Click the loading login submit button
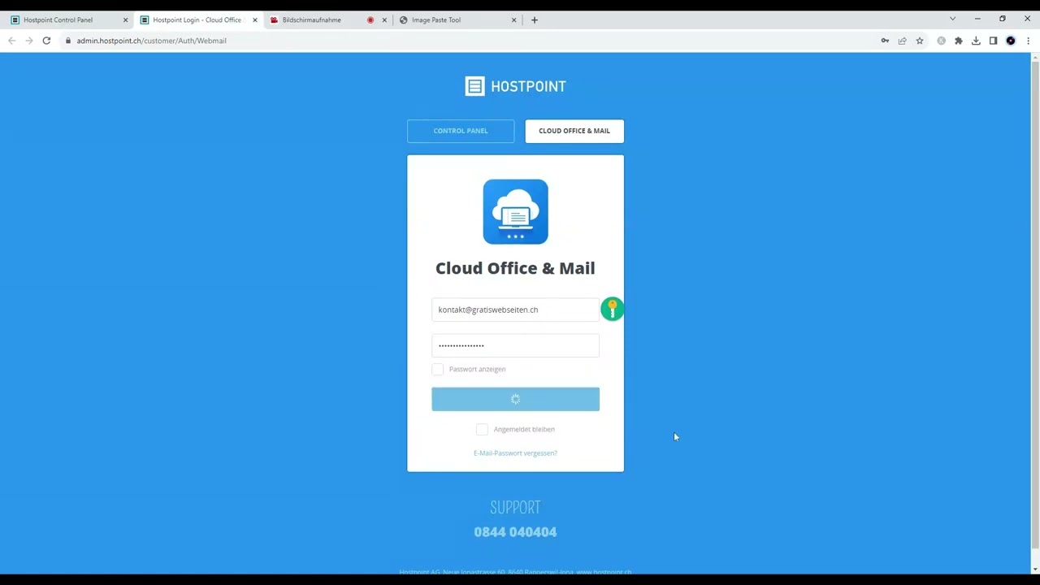The width and height of the screenshot is (1040, 585). pyautogui.click(x=515, y=399)
